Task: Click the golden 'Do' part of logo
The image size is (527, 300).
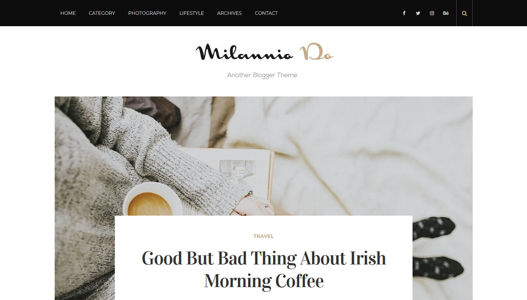Action: coord(316,52)
